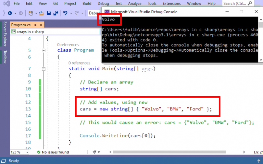Open the Toolbox side panel
Image resolution: width=263 pixels, height=164 pixels.
[5, 57]
